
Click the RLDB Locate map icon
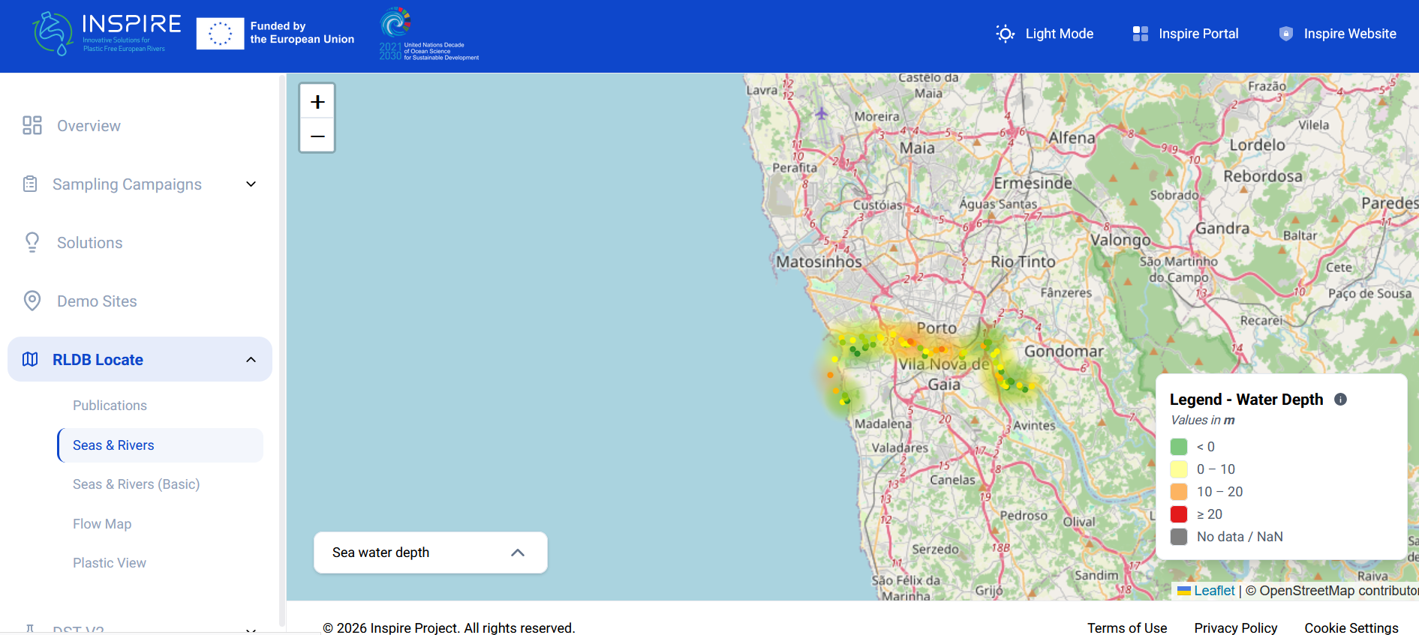pyautogui.click(x=30, y=359)
